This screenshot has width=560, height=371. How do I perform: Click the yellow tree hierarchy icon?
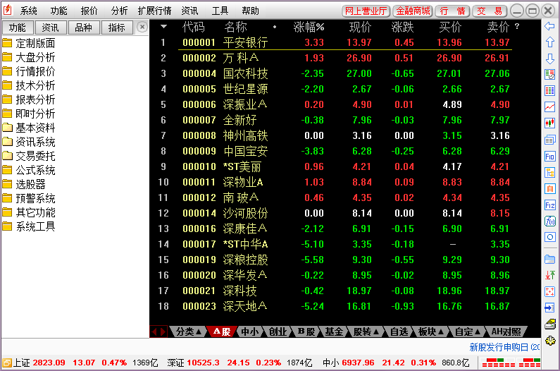(550, 172)
